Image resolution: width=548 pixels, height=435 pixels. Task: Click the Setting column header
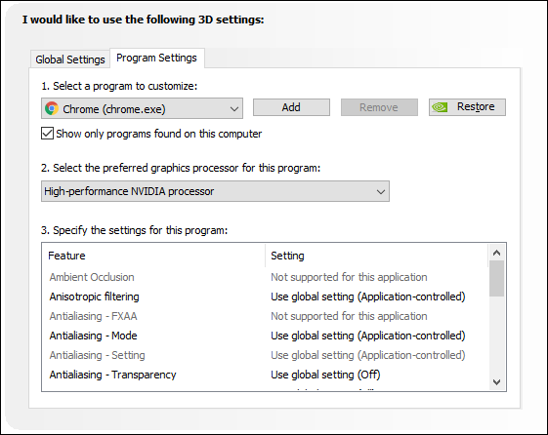[x=376, y=256]
